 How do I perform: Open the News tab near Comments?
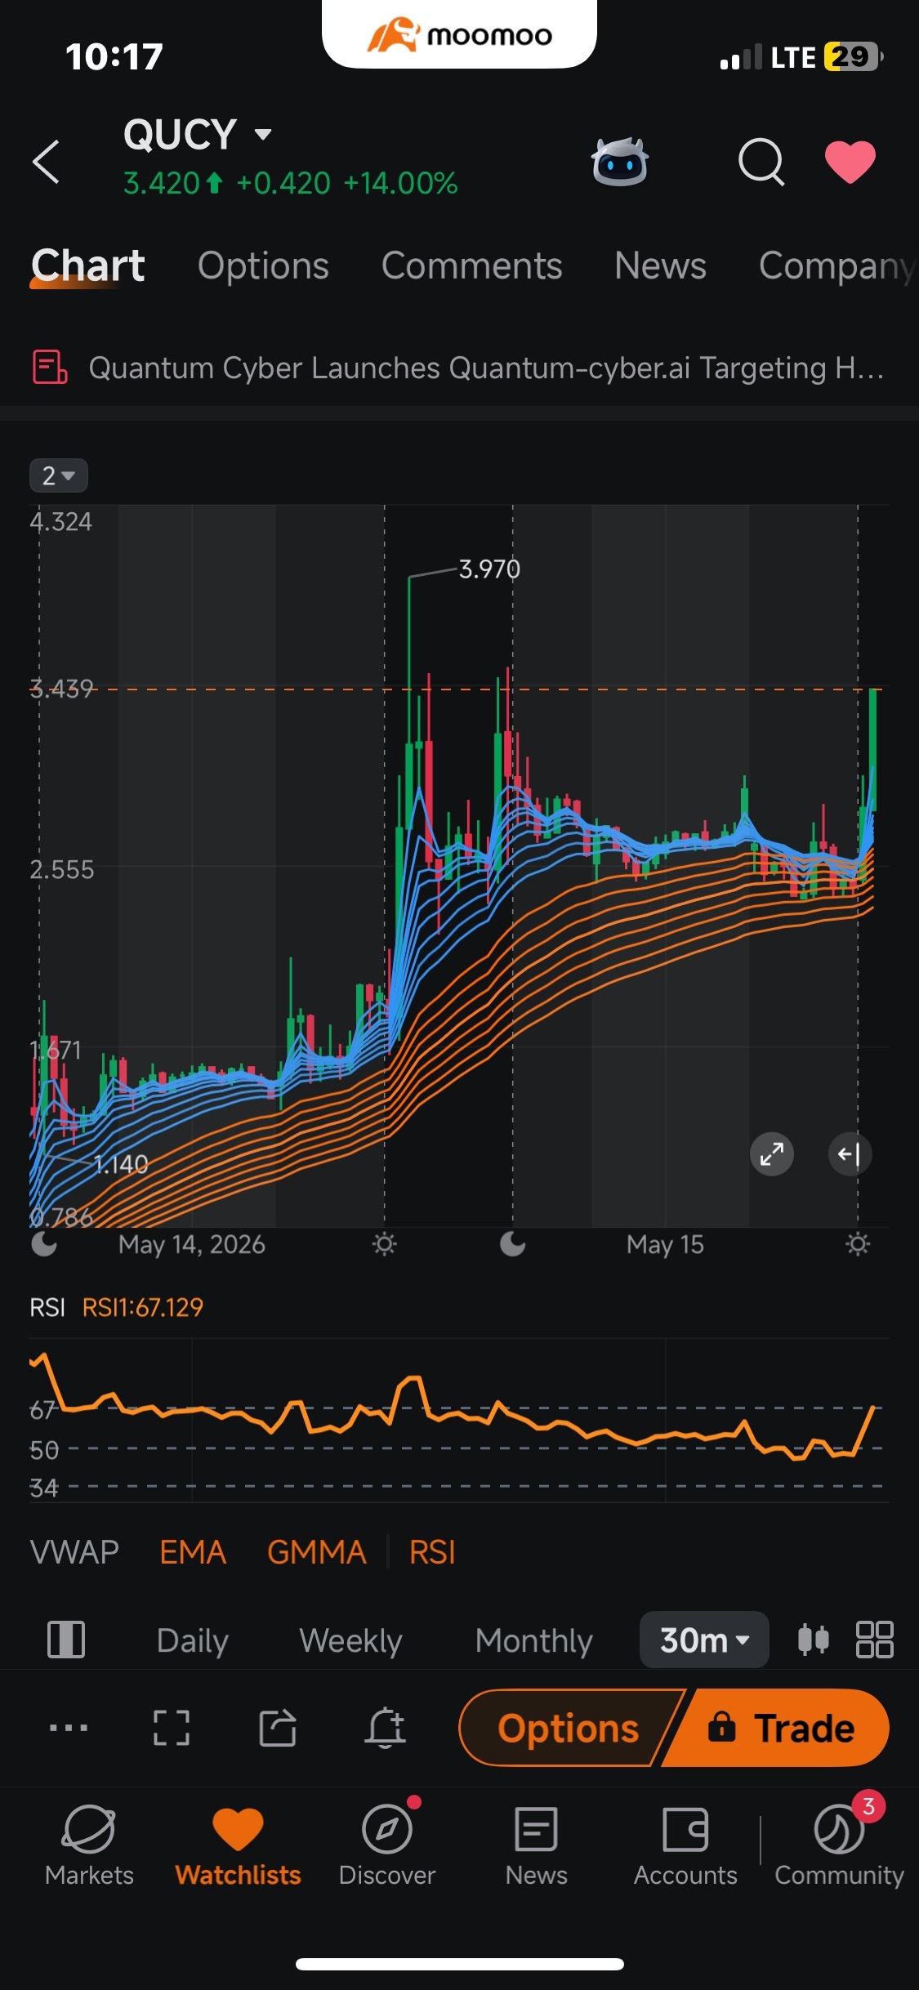pos(660,266)
